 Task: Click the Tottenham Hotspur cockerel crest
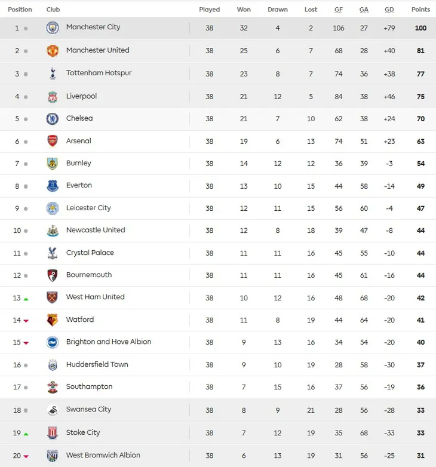click(53, 73)
